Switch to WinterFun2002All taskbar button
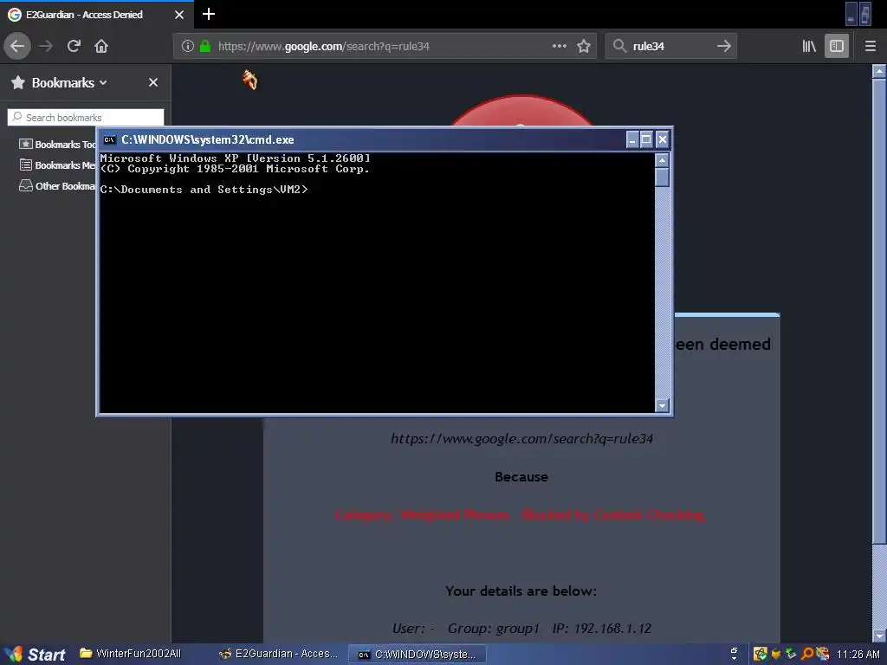 tap(131, 654)
